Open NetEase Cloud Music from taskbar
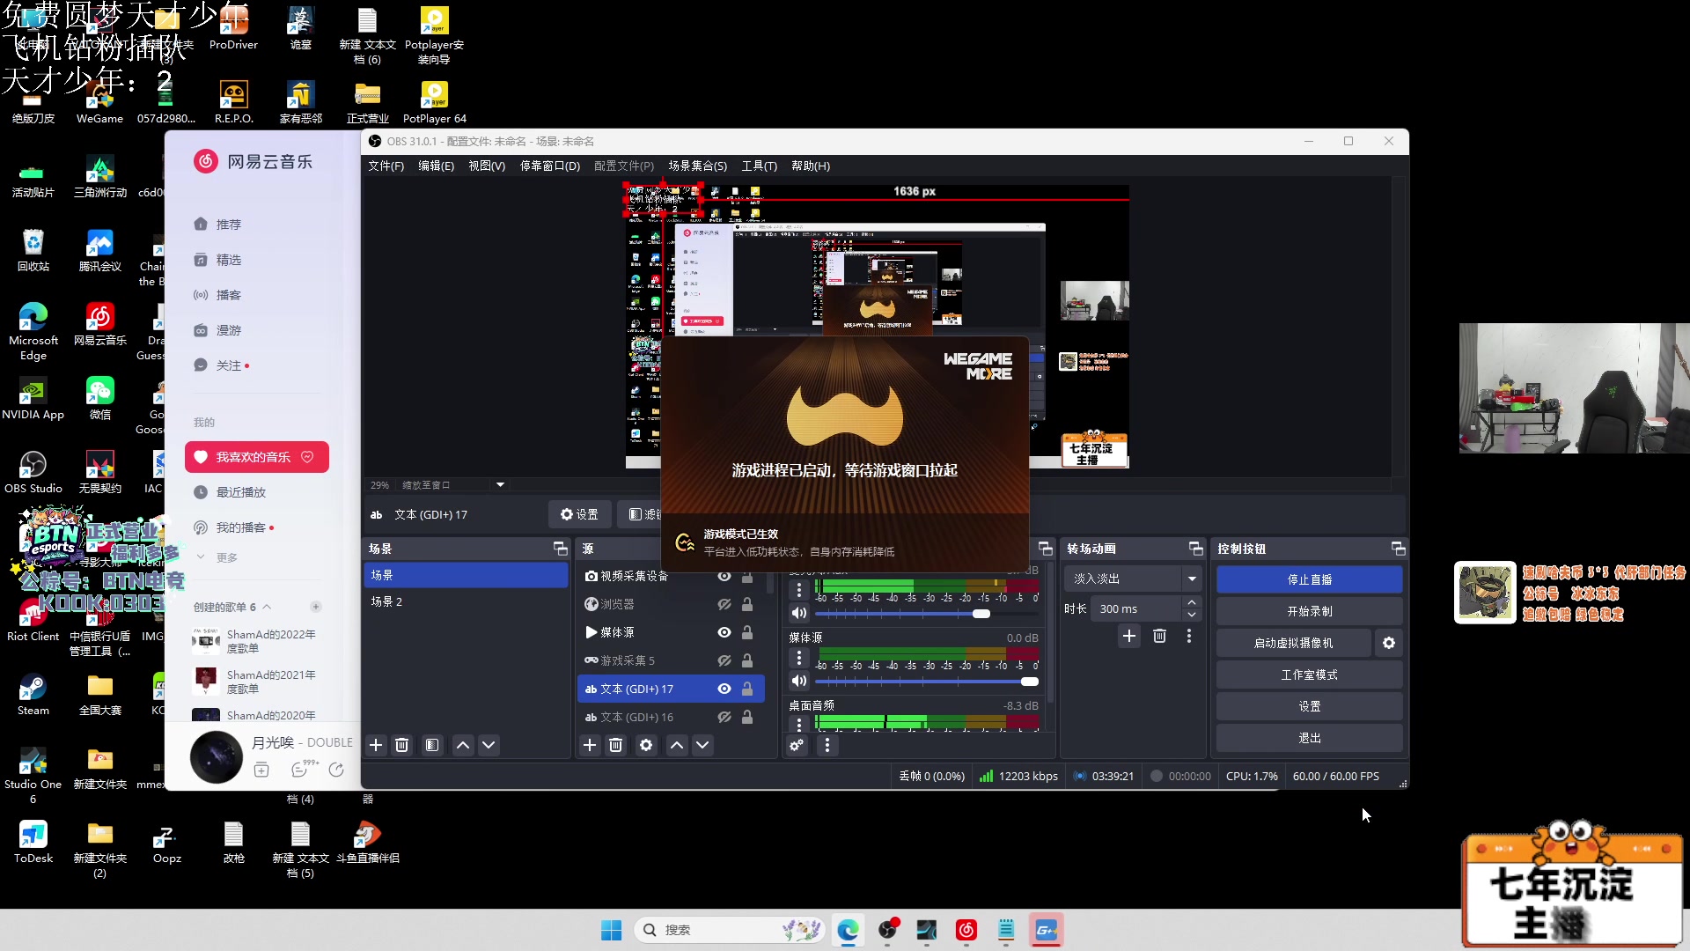The width and height of the screenshot is (1690, 951). pyautogui.click(x=966, y=930)
